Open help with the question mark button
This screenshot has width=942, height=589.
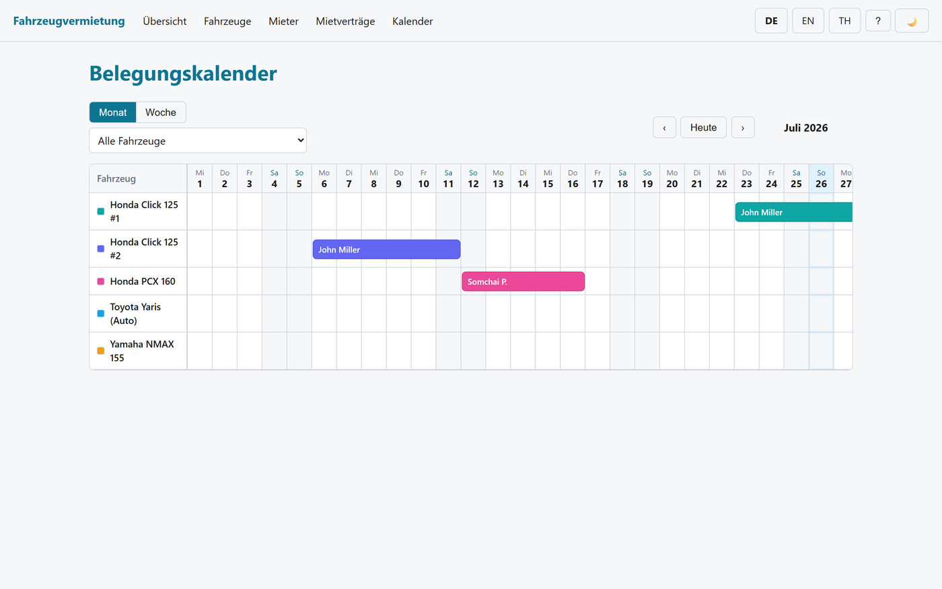click(878, 21)
